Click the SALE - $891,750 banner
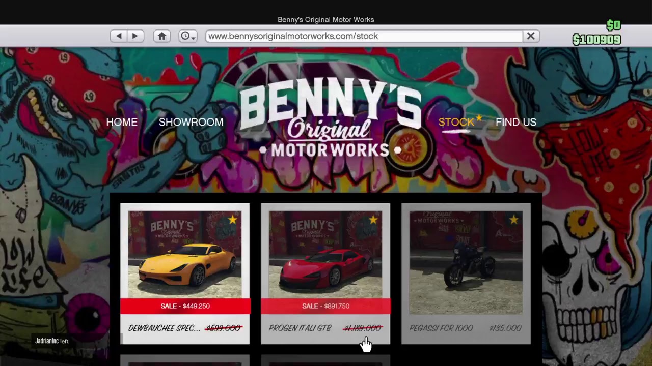The height and width of the screenshot is (366, 652). pyautogui.click(x=326, y=306)
